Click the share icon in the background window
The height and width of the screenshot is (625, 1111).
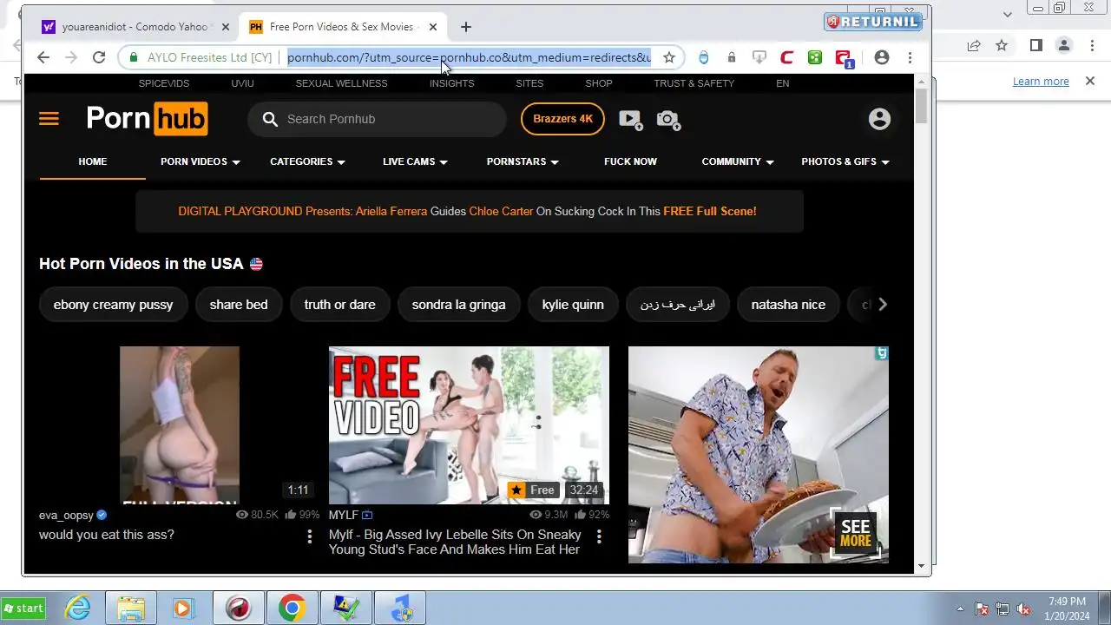974,45
